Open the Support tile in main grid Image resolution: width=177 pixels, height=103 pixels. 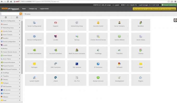pyautogui.click(x=55, y=25)
